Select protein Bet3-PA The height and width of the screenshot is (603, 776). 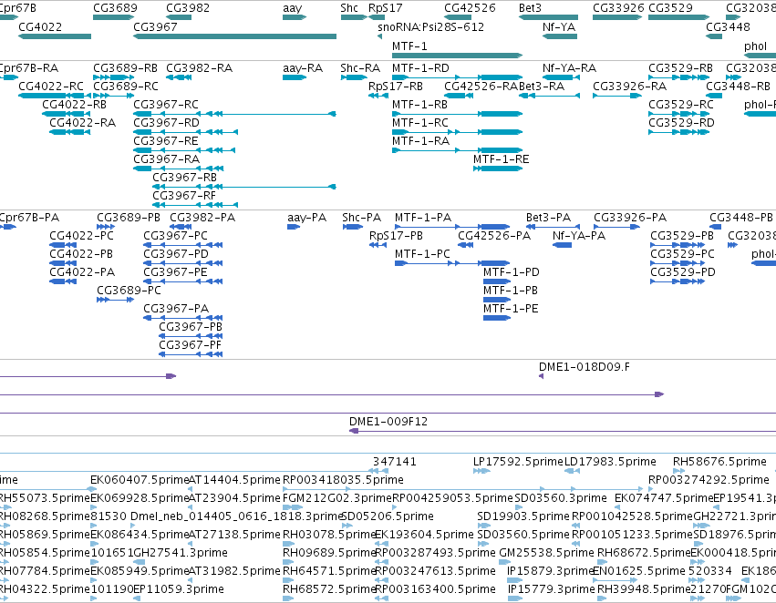tap(548, 218)
